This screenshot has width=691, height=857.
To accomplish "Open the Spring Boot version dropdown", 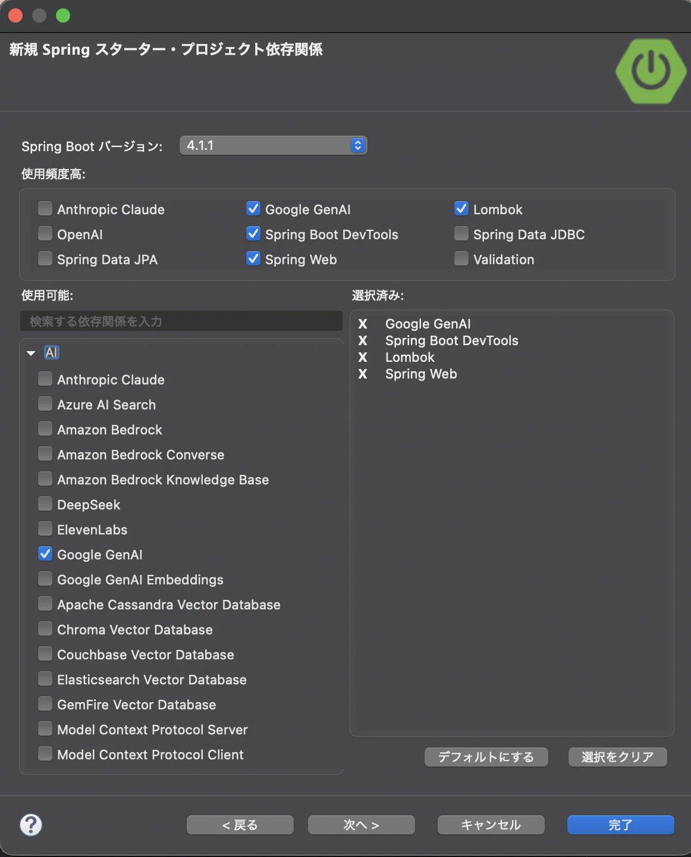I will [274, 145].
